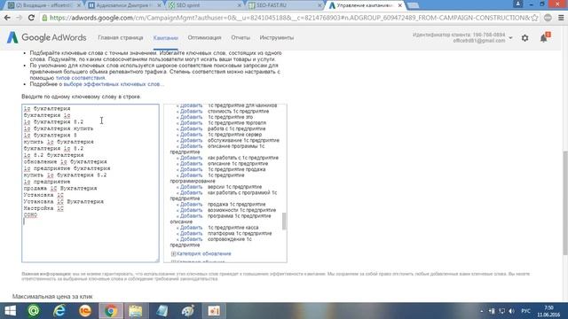Image resolution: width=568 pixels, height=319 pixels.
Task: Open the Windows Start button
Action: 10,311
